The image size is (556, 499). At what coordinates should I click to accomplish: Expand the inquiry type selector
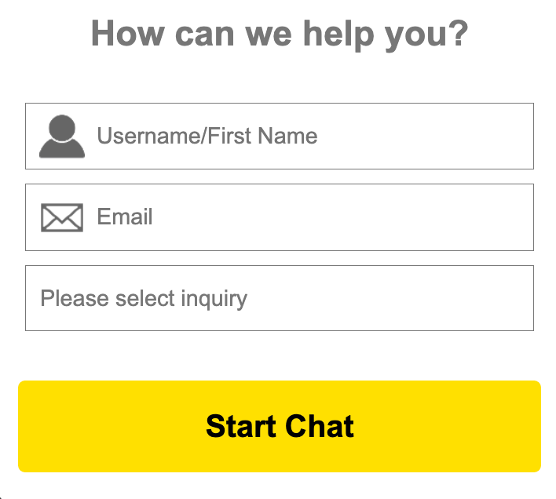[x=280, y=298]
